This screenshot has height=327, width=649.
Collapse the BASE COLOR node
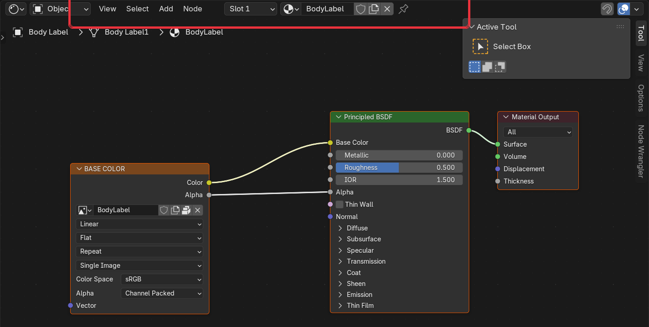coord(78,169)
